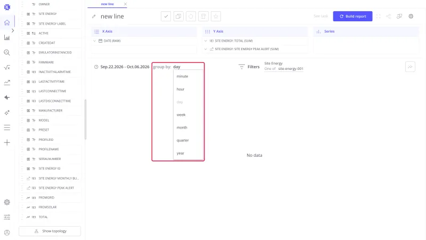The image size is (426, 240).
Task: Open the search magnifier sidebar icon
Action: pos(7,52)
